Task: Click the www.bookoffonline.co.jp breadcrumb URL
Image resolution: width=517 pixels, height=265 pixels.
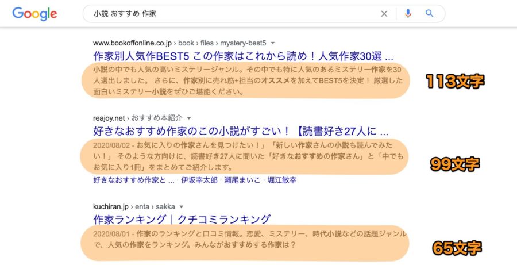Action: (x=179, y=43)
